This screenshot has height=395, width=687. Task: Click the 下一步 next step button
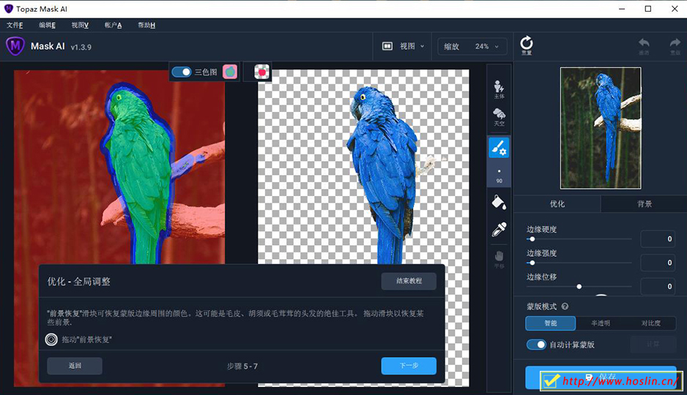click(409, 366)
